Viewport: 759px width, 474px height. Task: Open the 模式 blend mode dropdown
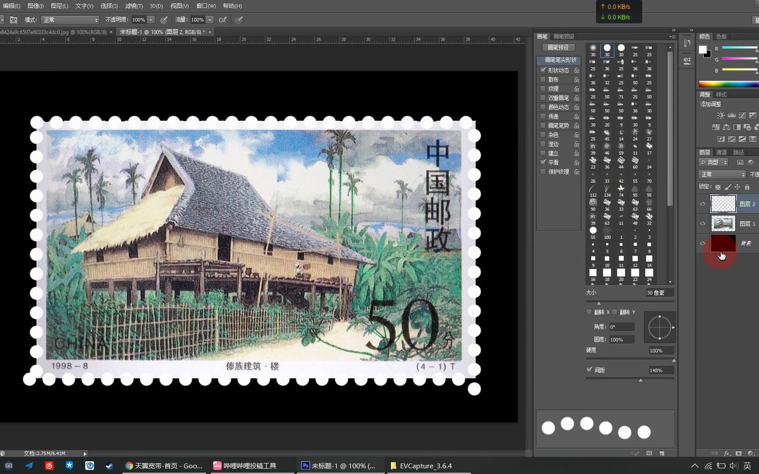(x=70, y=20)
